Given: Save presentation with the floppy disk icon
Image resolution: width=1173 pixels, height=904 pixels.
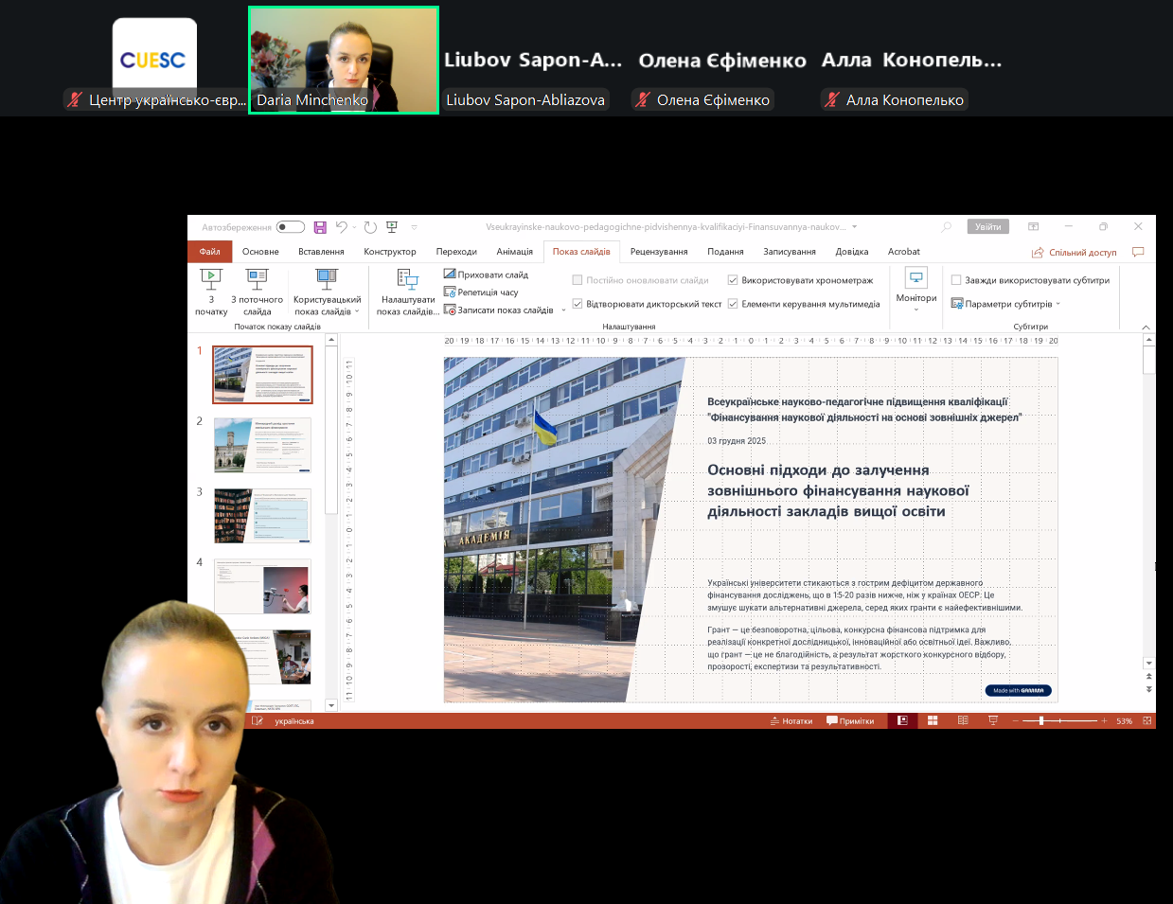Looking at the screenshot, I should pyautogui.click(x=320, y=227).
